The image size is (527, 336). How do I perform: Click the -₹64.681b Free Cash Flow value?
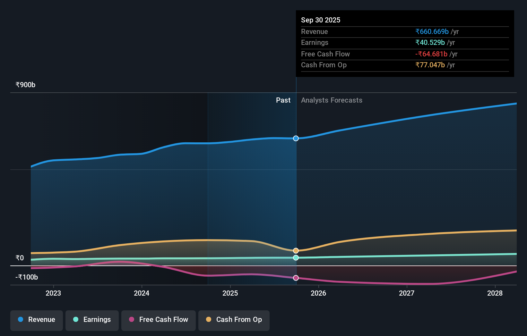432,54
